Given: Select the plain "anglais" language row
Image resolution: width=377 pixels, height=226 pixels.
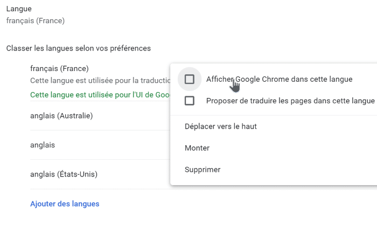Looking at the screenshot, I should pyautogui.click(x=43, y=145).
